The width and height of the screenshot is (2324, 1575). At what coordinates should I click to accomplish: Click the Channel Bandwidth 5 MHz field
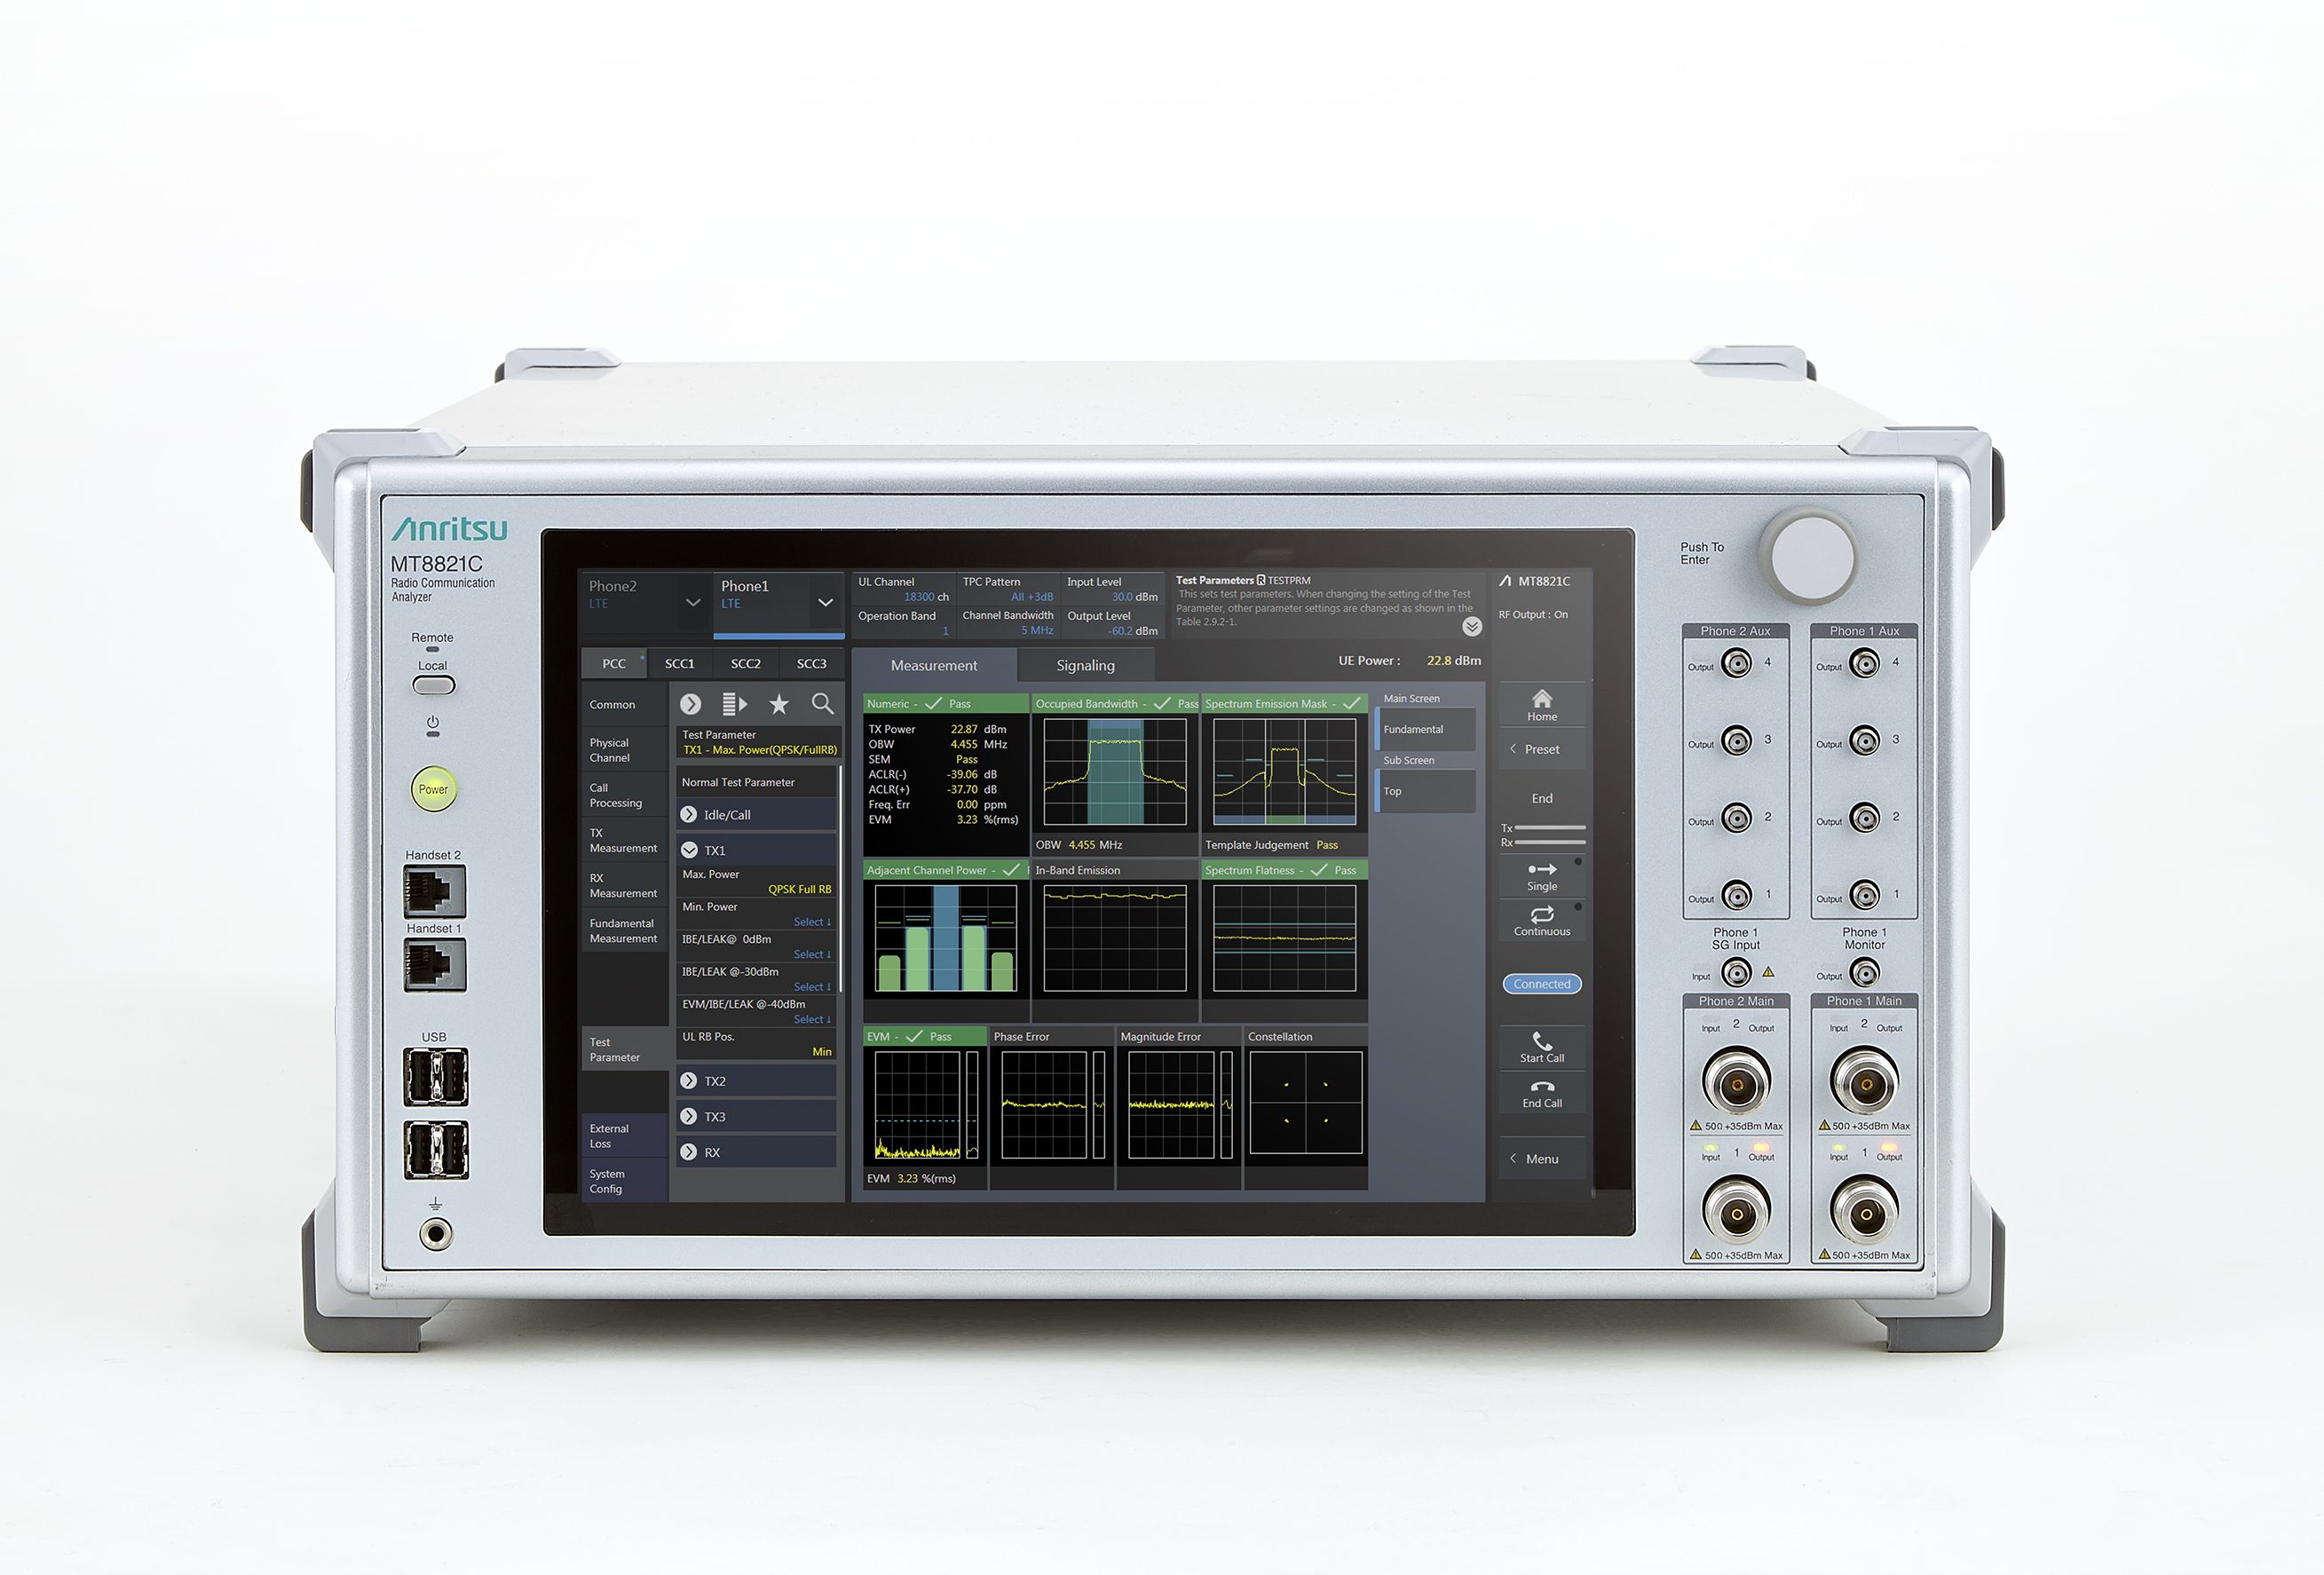point(1007,622)
